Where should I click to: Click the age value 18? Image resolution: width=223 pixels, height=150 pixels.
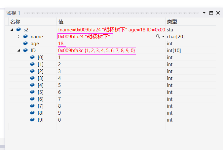coord(61,44)
